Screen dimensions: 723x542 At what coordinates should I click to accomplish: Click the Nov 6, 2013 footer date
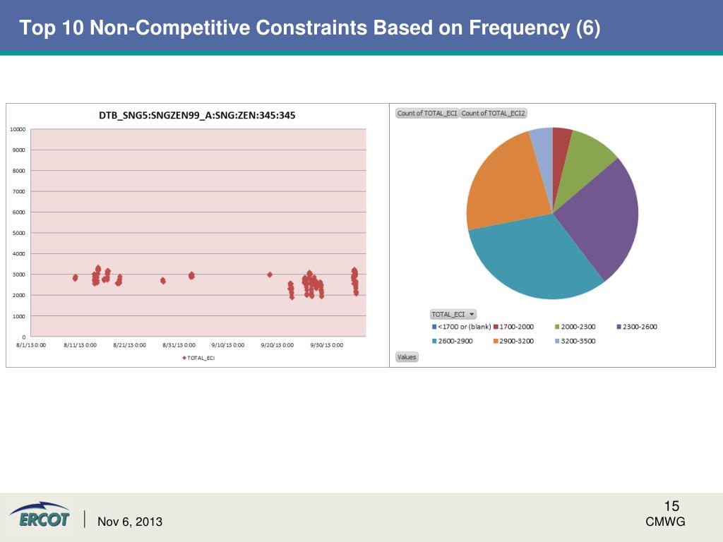(x=130, y=522)
